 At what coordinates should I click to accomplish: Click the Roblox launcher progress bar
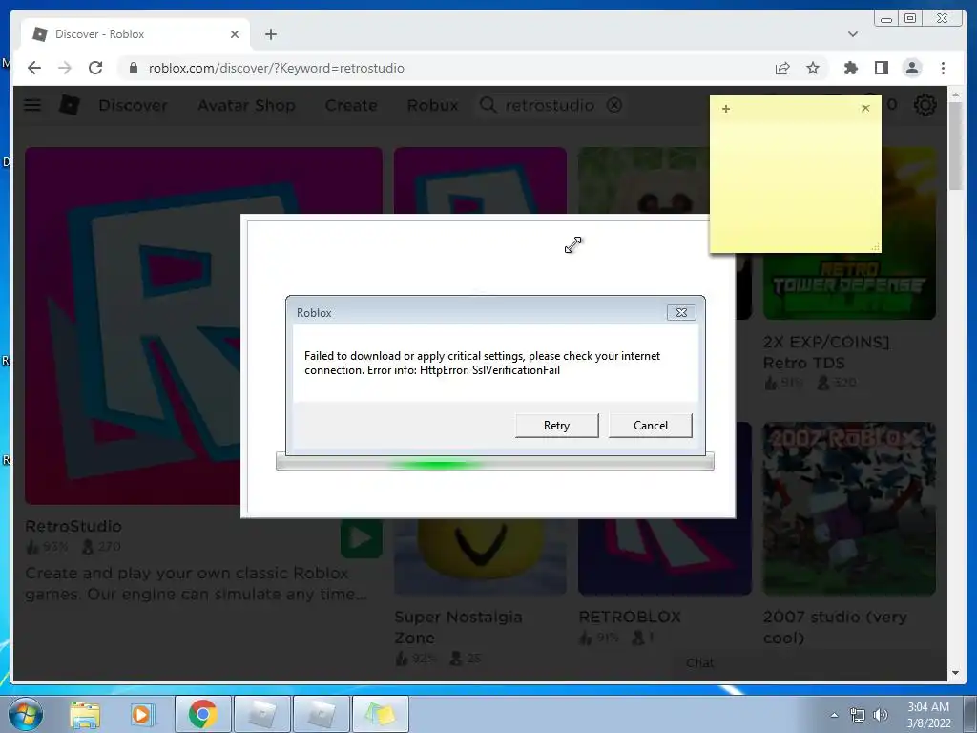(495, 463)
